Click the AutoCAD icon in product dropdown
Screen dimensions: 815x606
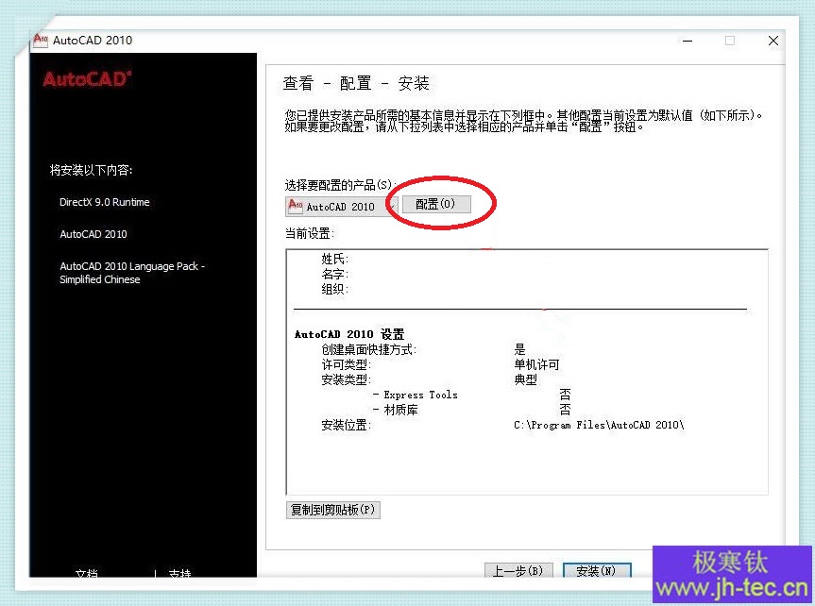click(296, 205)
